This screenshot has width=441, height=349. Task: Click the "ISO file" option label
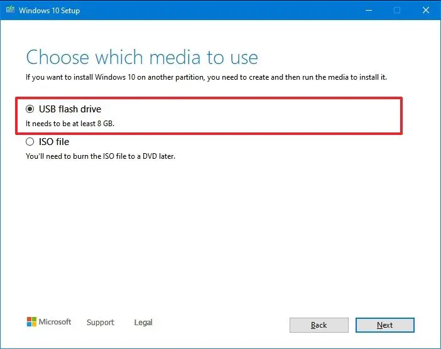click(x=54, y=142)
